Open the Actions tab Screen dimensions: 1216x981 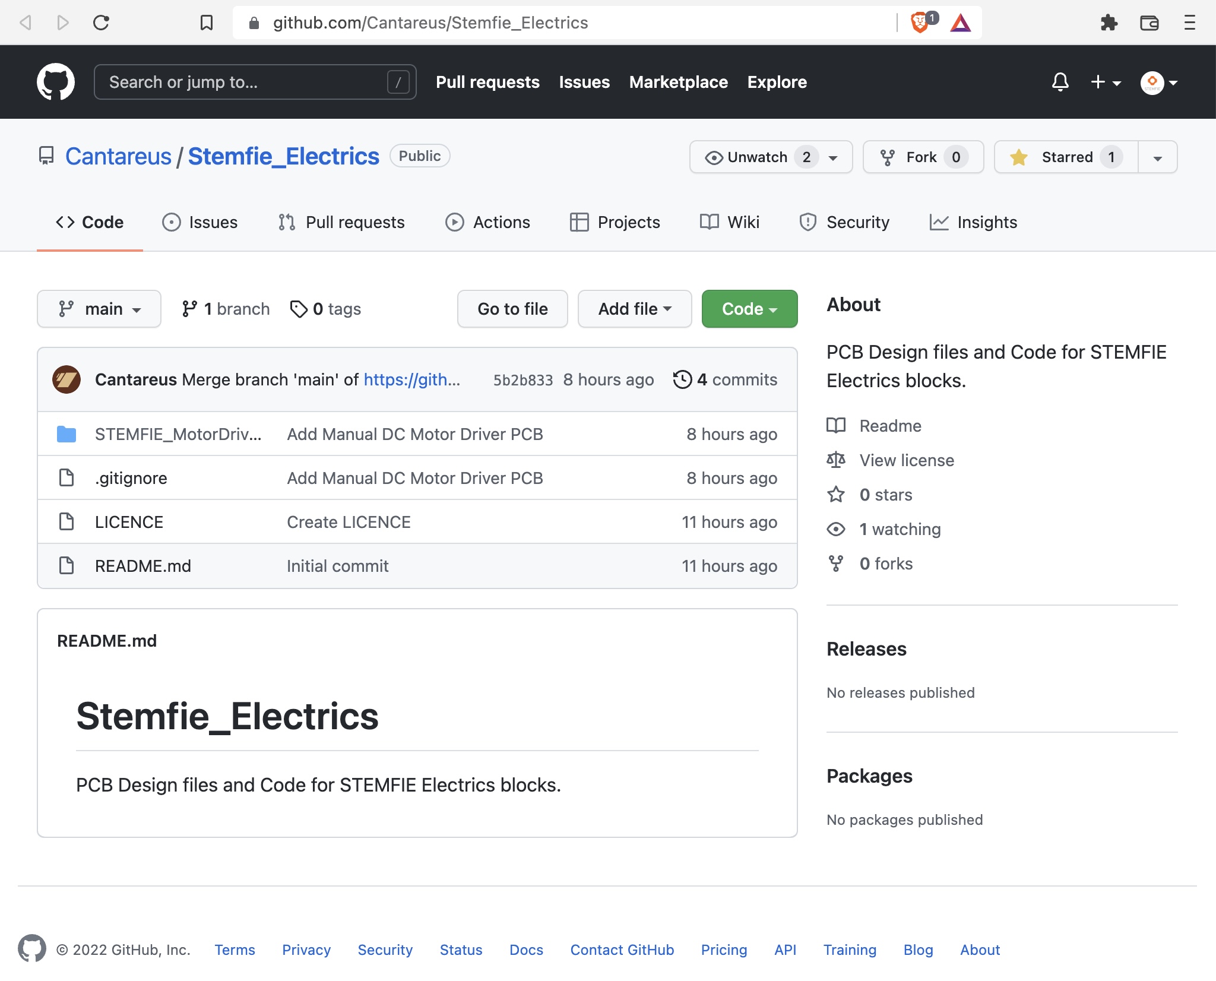tap(487, 222)
